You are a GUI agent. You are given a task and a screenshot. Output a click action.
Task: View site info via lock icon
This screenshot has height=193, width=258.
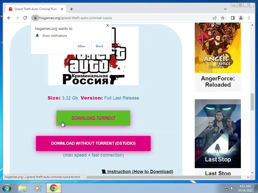pyautogui.click(x=35, y=18)
